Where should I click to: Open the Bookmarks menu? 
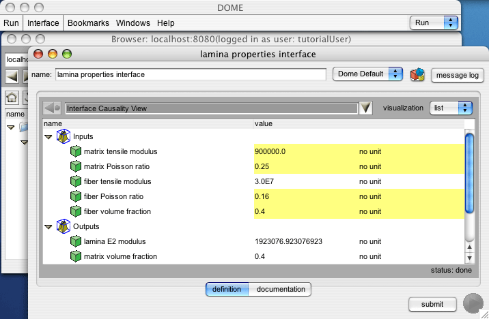[x=88, y=23]
